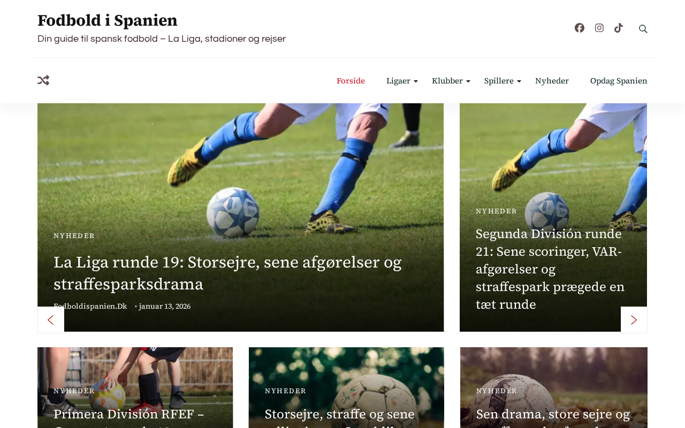Viewport: 685px width, 428px height.
Task: Expand the Ligaer submenu arrow
Action: click(x=416, y=81)
